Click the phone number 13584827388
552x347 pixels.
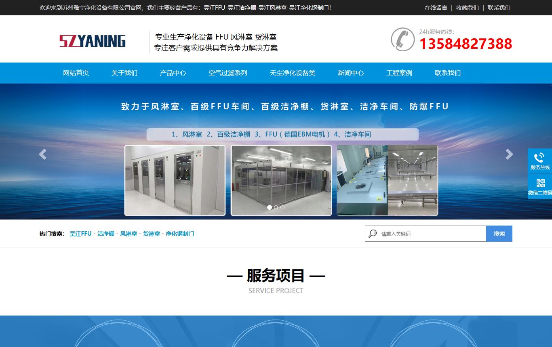(x=466, y=44)
